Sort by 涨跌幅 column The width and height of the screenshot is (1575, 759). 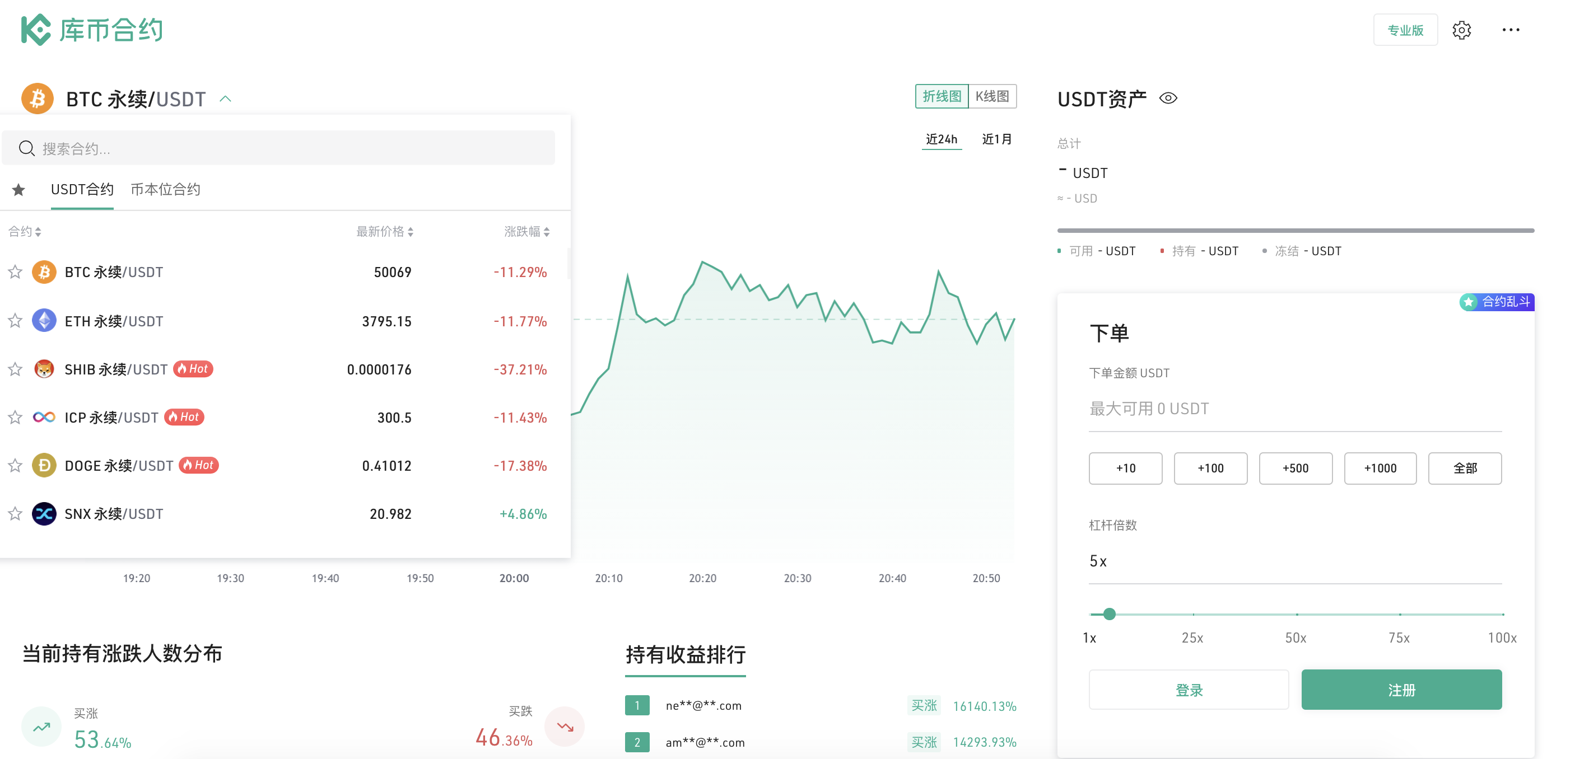click(526, 232)
